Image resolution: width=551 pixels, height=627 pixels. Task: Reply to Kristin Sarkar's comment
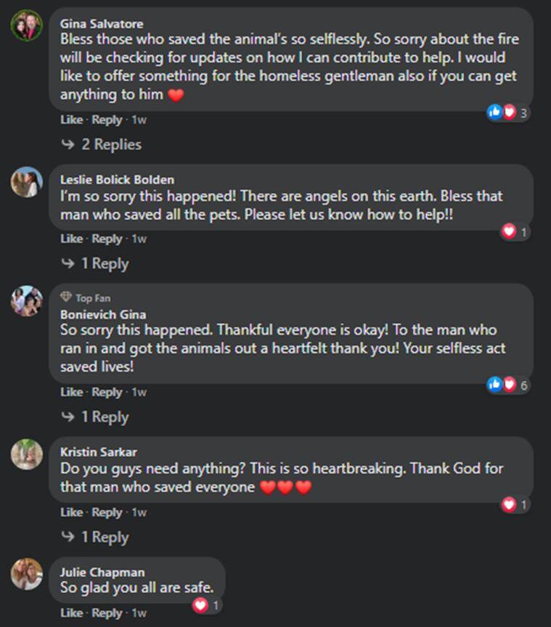point(107,512)
